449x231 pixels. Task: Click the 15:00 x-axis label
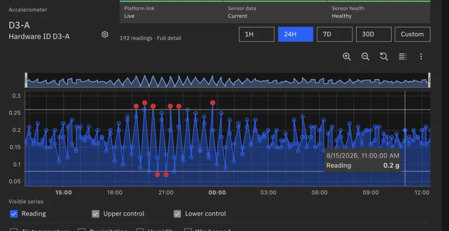coord(64,192)
